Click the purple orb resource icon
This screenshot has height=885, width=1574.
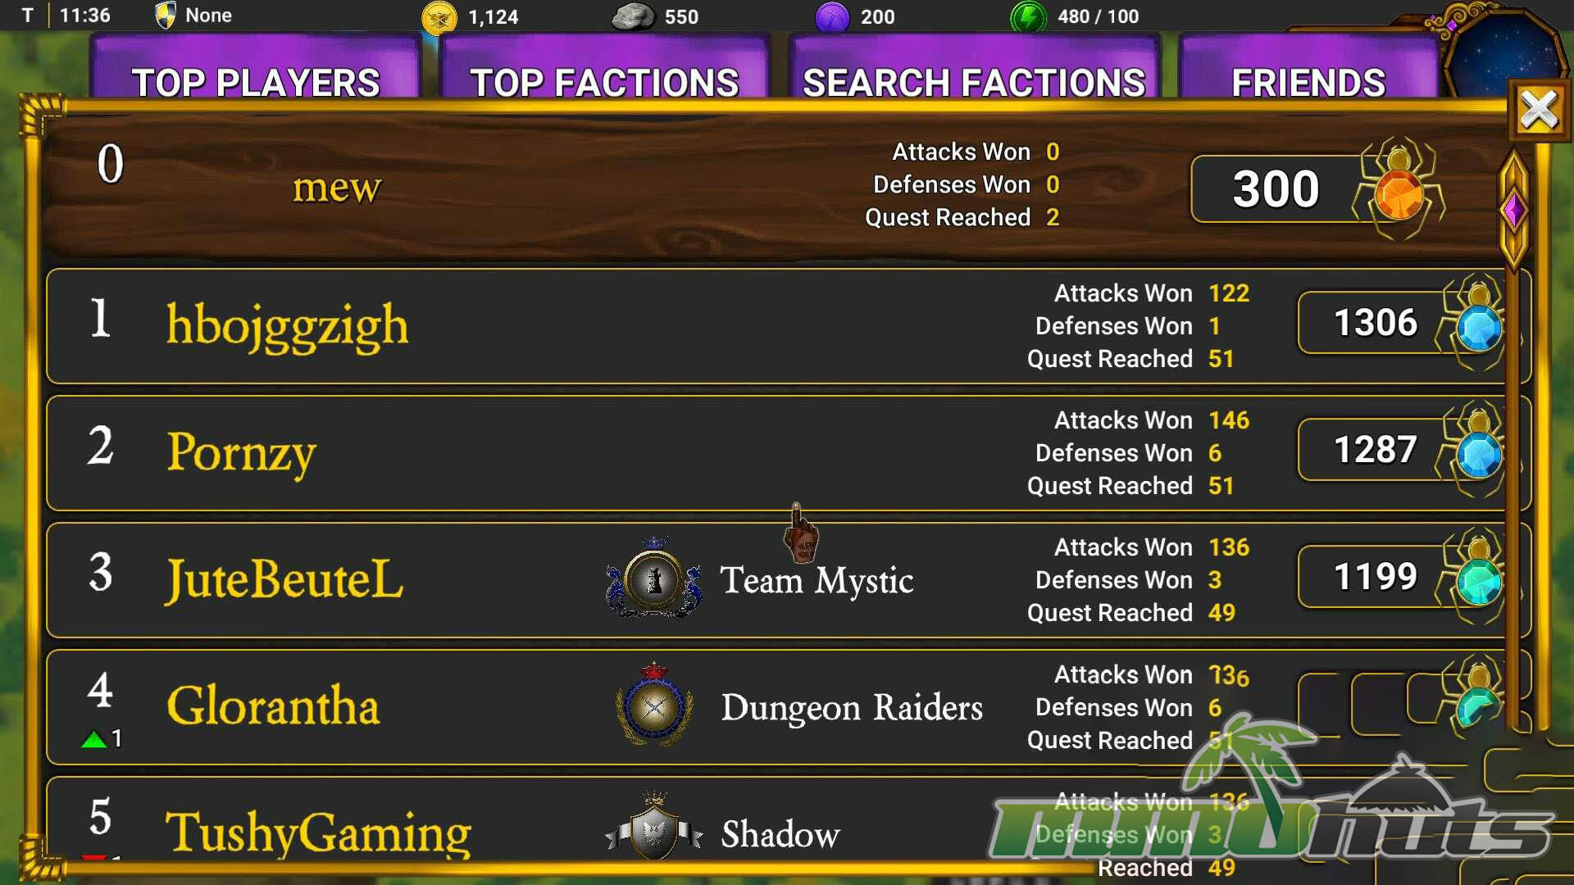[x=832, y=16]
